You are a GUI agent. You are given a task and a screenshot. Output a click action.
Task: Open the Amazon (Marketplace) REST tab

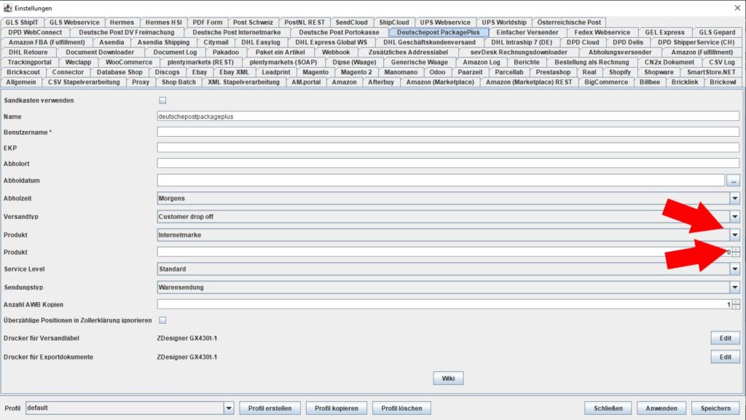click(529, 82)
